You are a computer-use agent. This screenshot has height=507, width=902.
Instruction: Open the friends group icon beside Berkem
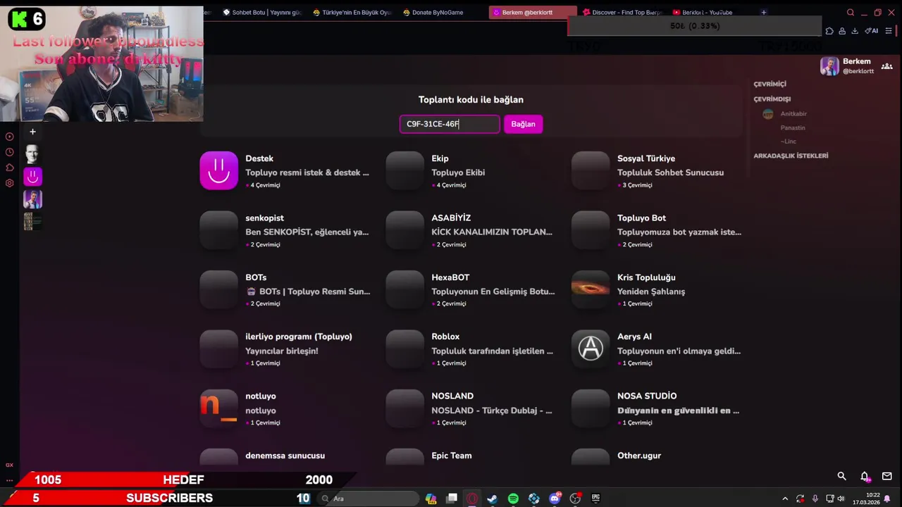tap(886, 66)
